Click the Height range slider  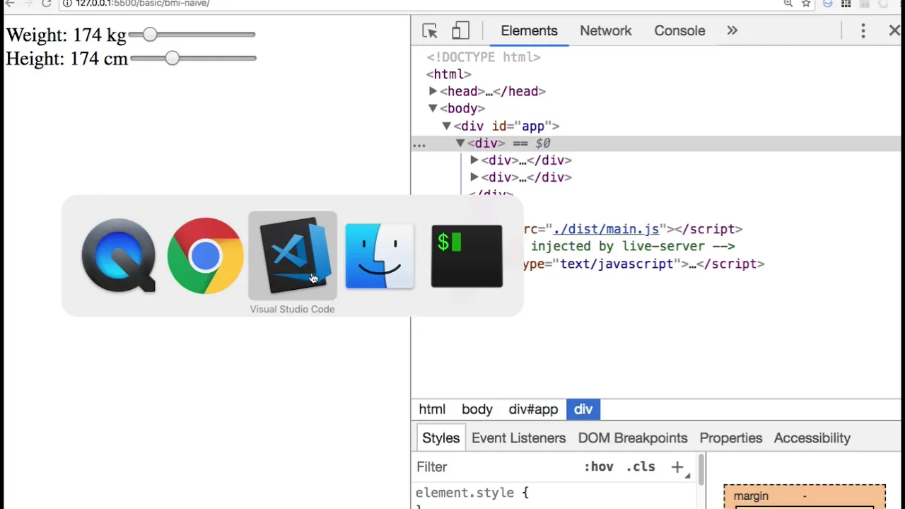[x=193, y=59]
